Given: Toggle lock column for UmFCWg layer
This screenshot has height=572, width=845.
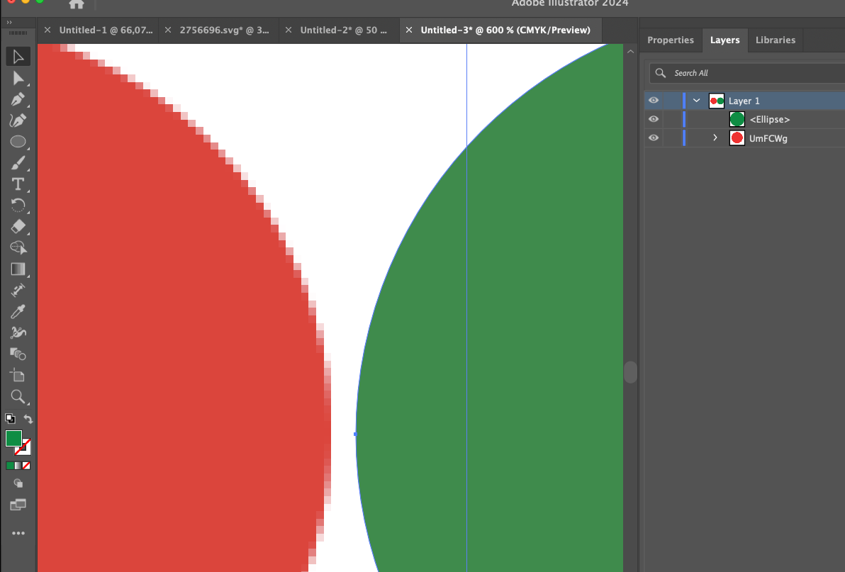Looking at the screenshot, I should pos(671,138).
